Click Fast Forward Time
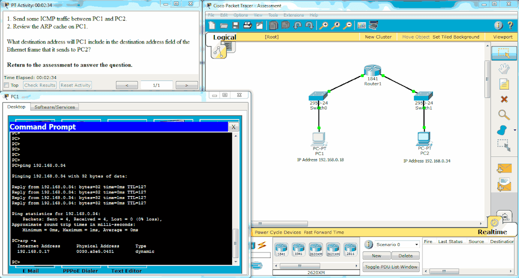Image resolution: width=519 pixels, height=278 pixels. tap(323, 232)
